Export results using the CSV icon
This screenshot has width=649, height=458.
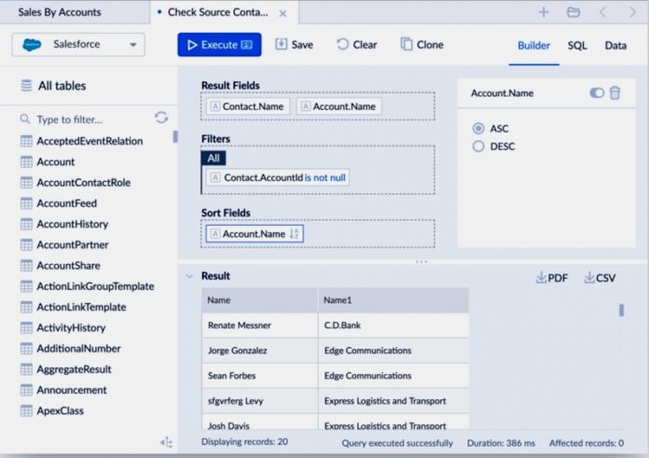(600, 278)
